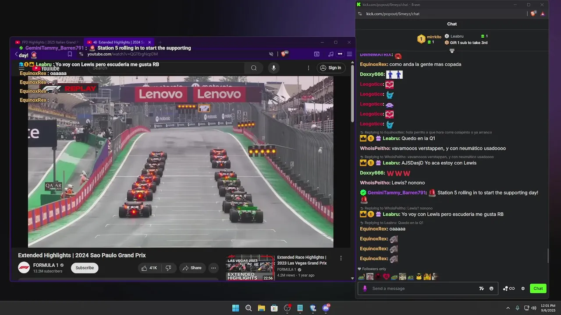Open the Brave hamburger menu in YouTube window
The image size is (561, 315).
coord(349,54)
